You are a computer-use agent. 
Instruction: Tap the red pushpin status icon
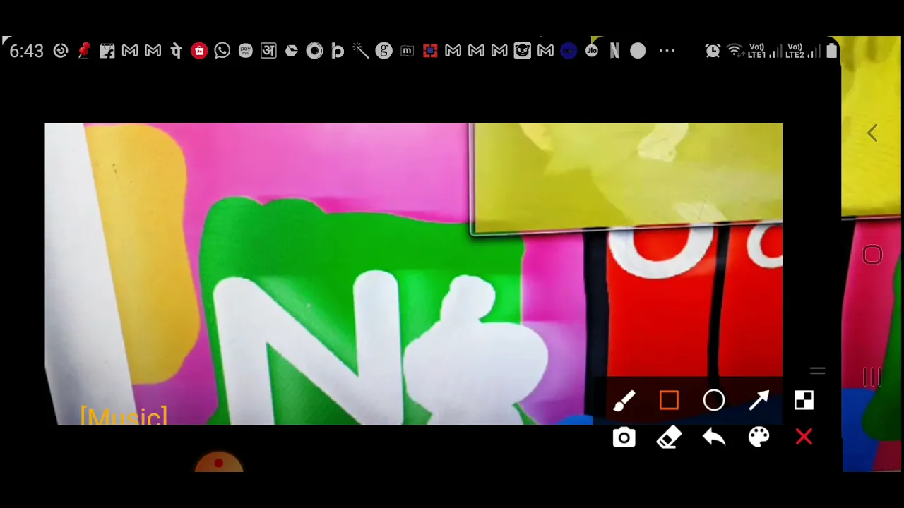[x=84, y=51]
